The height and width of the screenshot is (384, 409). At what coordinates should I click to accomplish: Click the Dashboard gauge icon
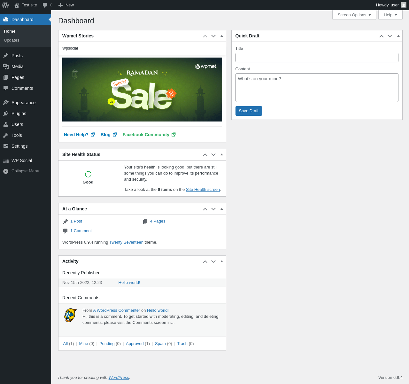pyautogui.click(x=6, y=20)
